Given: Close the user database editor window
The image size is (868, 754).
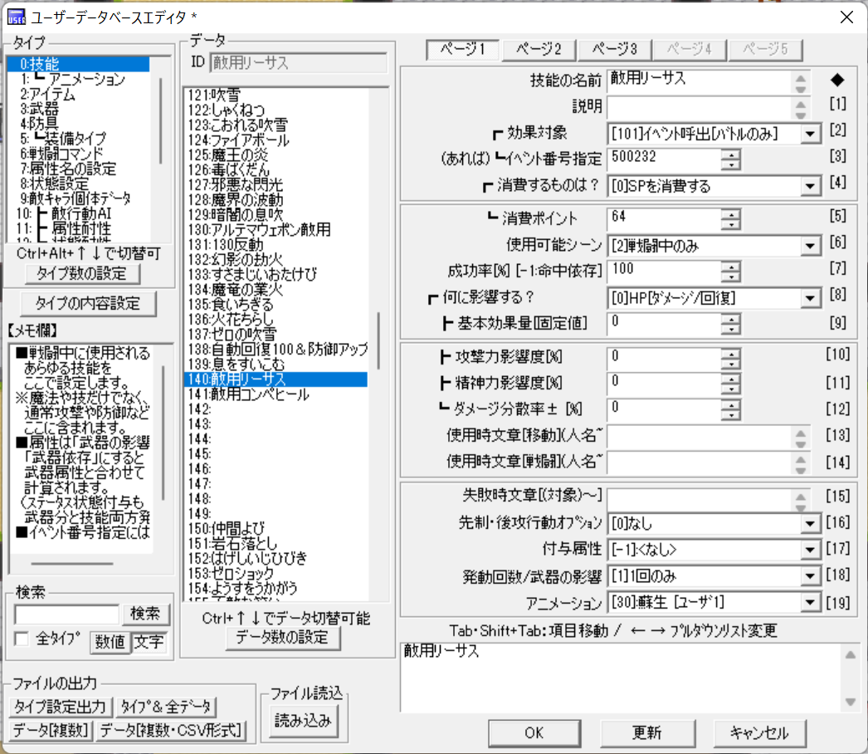Looking at the screenshot, I should tap(846, 17).
